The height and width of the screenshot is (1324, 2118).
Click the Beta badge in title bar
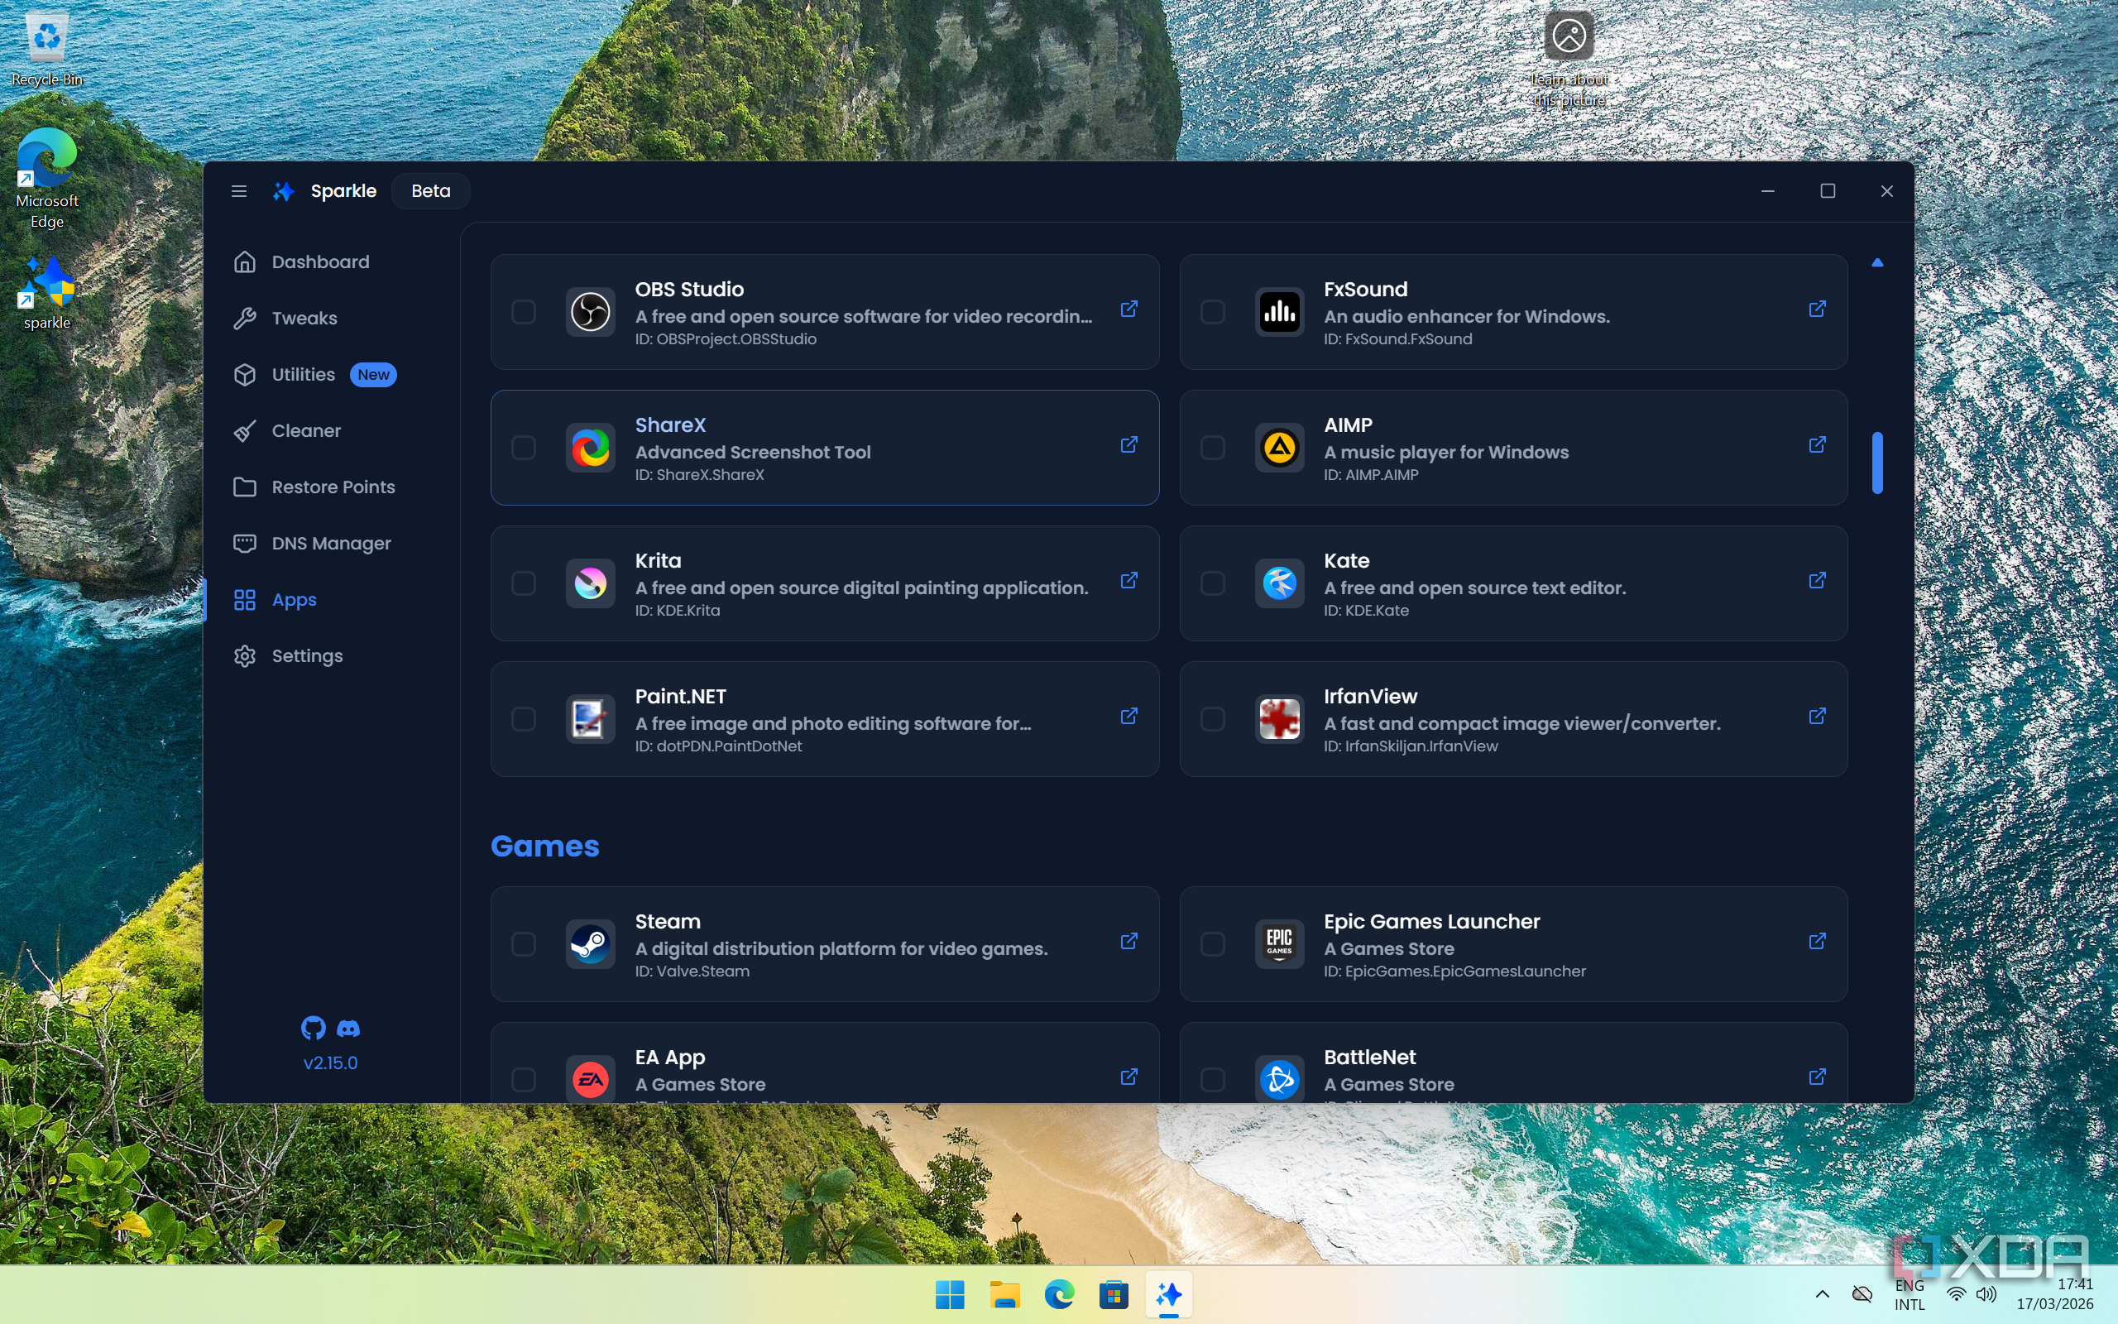(430, 191)
